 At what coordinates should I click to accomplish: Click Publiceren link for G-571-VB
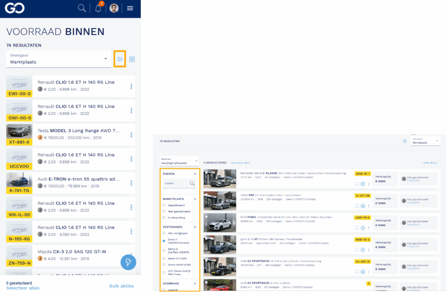413,203
